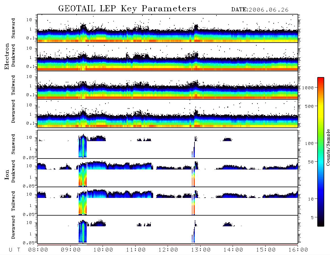Screen dimensions: 330x255
Task: Click the '12:00' time tick label
Action: 168,250
